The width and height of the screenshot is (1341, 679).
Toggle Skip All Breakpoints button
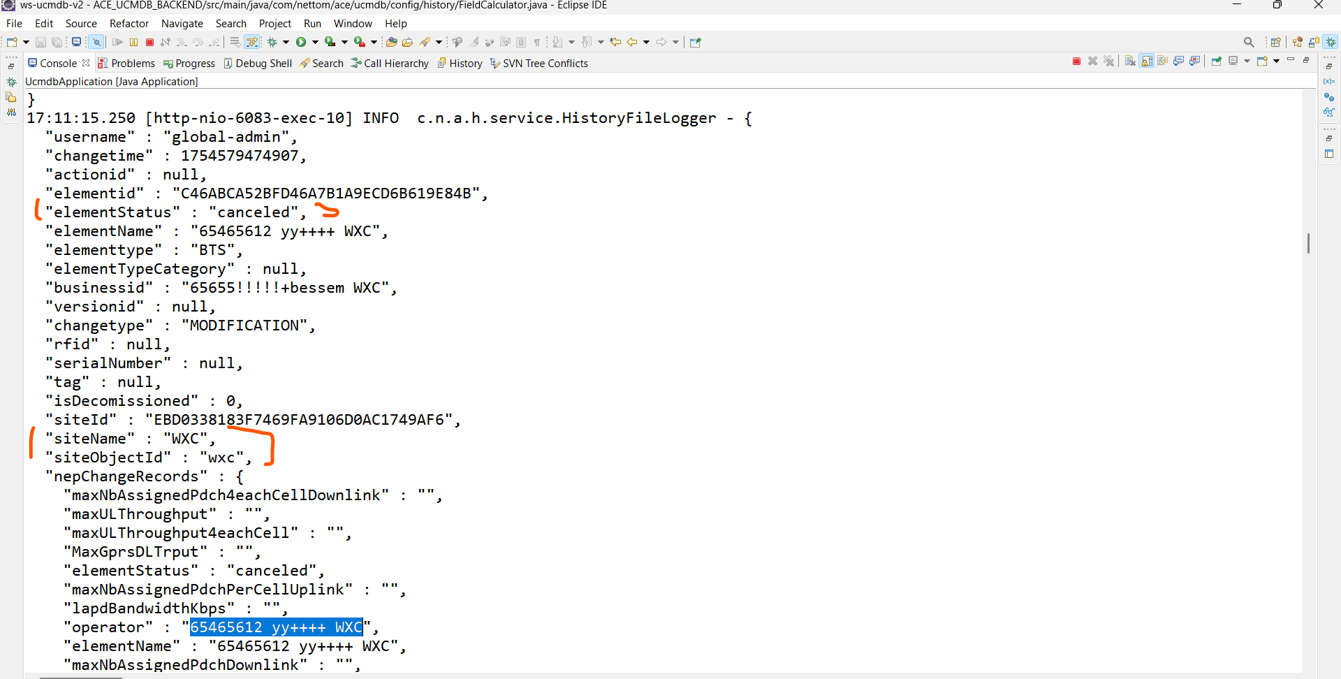96,42
